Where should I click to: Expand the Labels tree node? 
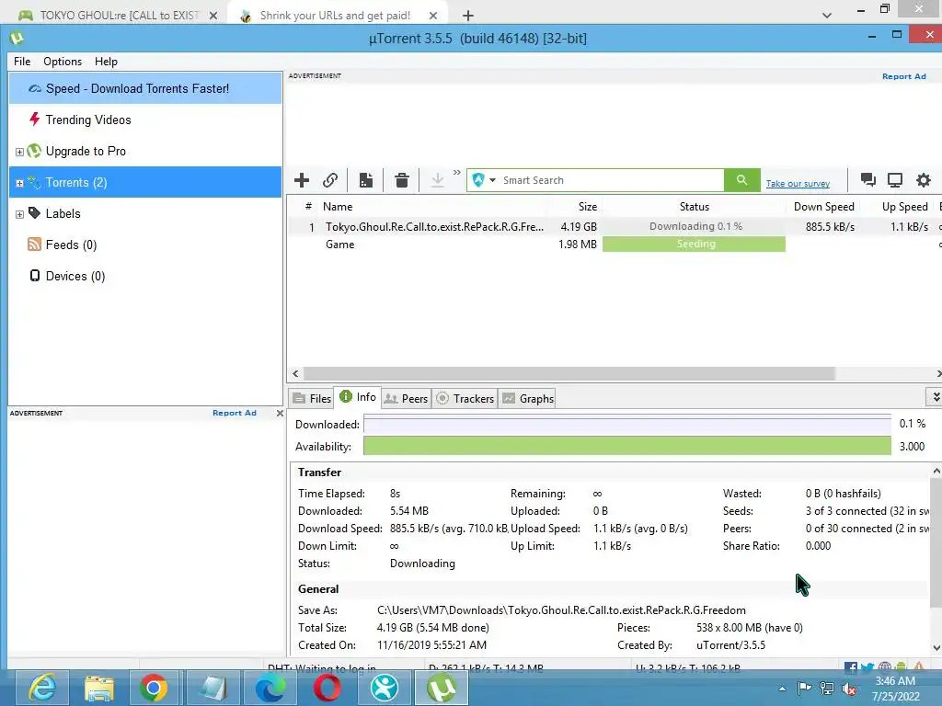tap(19, 214)
